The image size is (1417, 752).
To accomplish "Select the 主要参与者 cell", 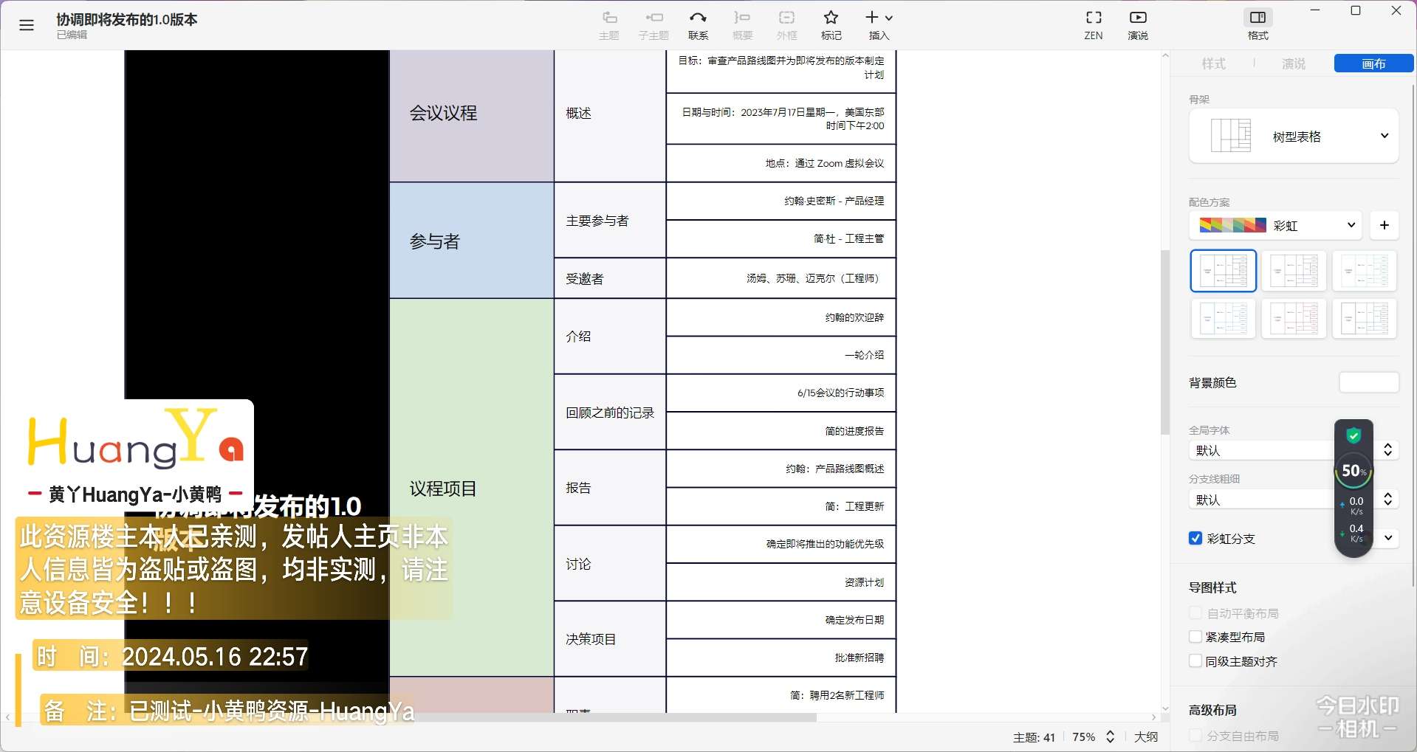I will (x=610, y=220).
